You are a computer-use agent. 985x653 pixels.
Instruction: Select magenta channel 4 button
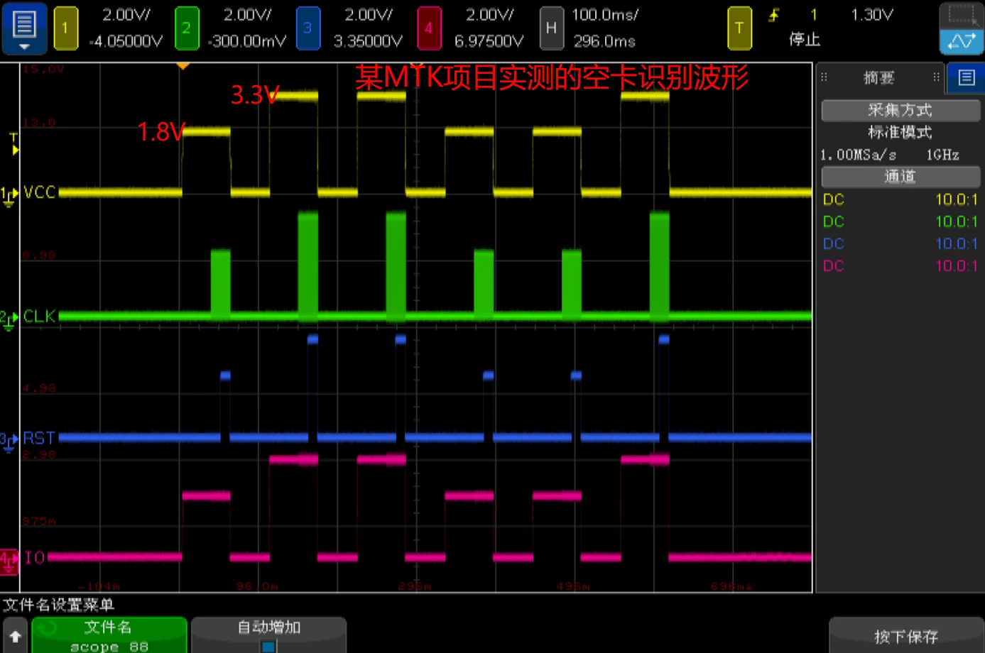[428, 28]
